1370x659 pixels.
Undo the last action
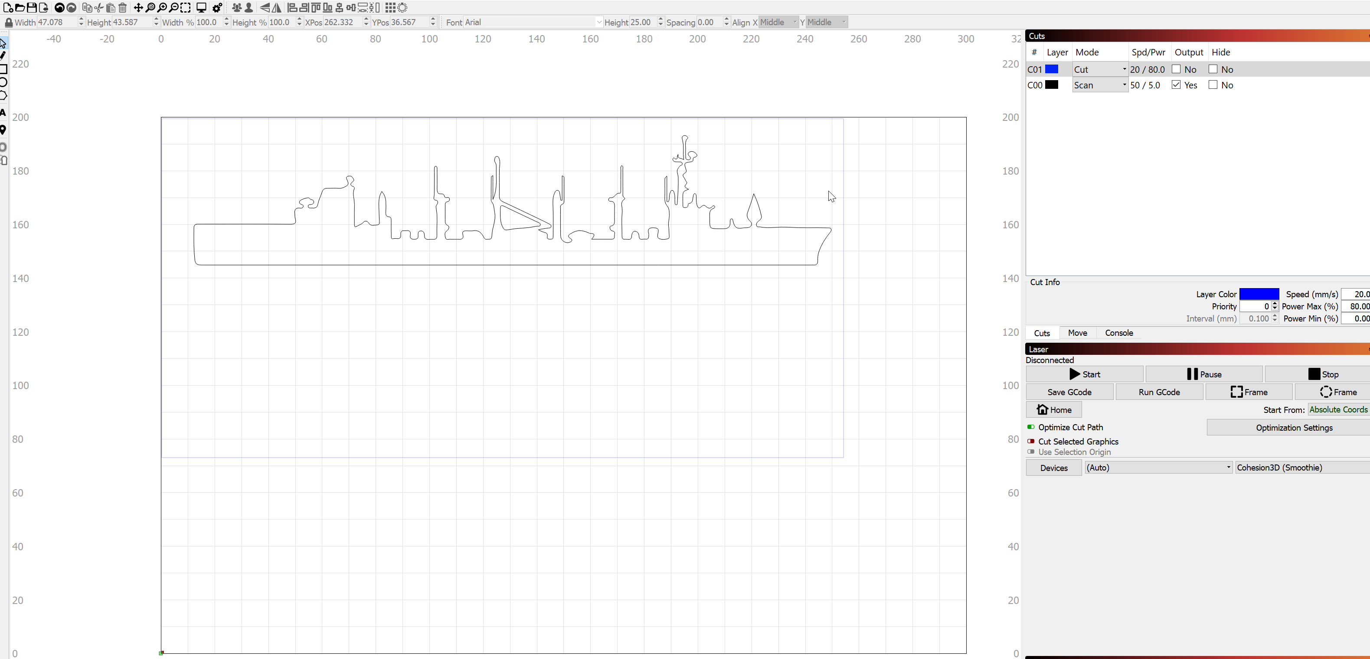[59, 7]
